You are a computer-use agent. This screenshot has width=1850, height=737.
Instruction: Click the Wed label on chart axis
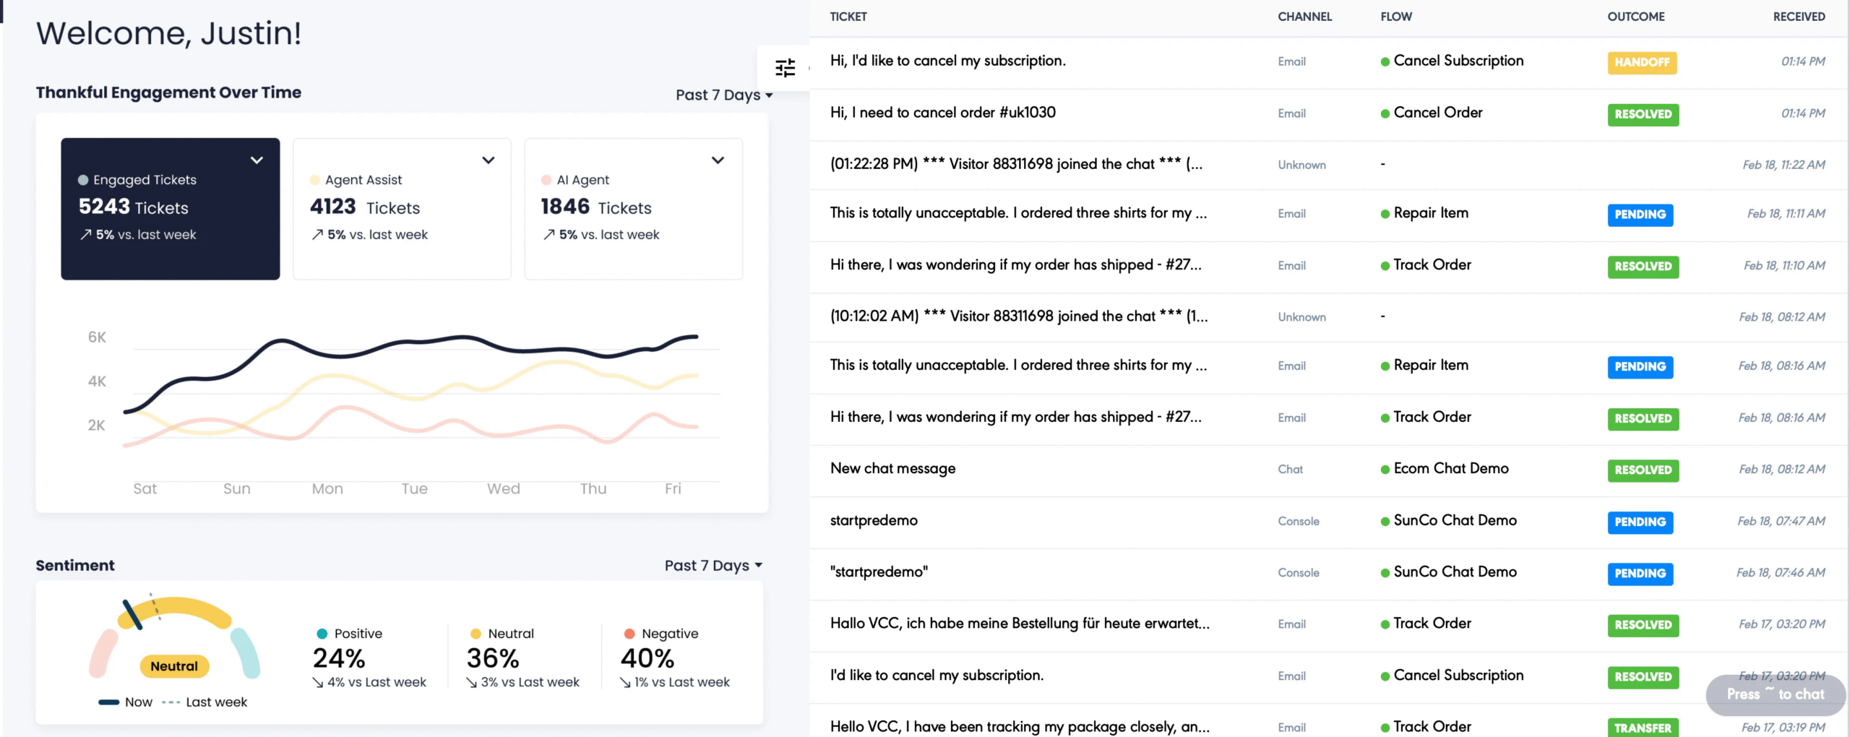[503, 489]
